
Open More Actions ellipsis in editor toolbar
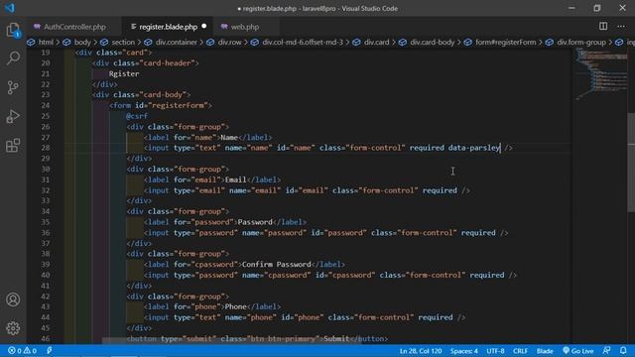coord(621,27)
